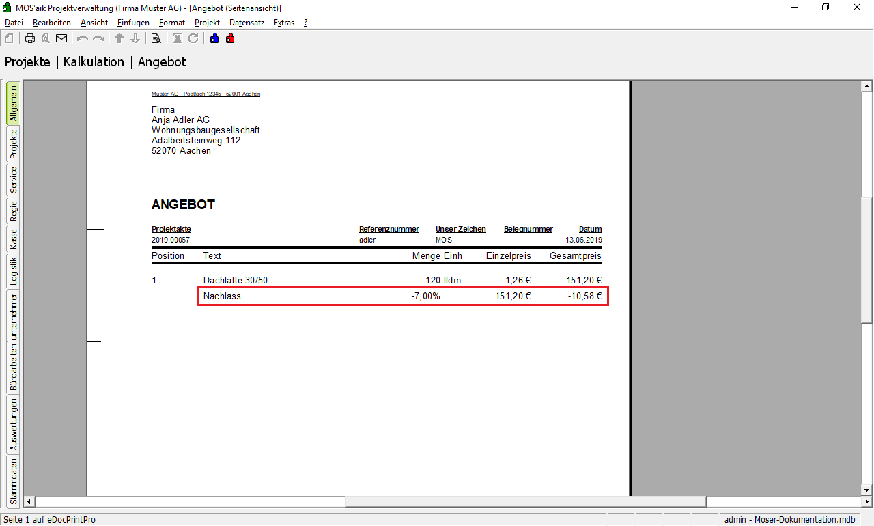
Task: Open the Auswertungen sidebar tab
Action: tap(13, 424)
